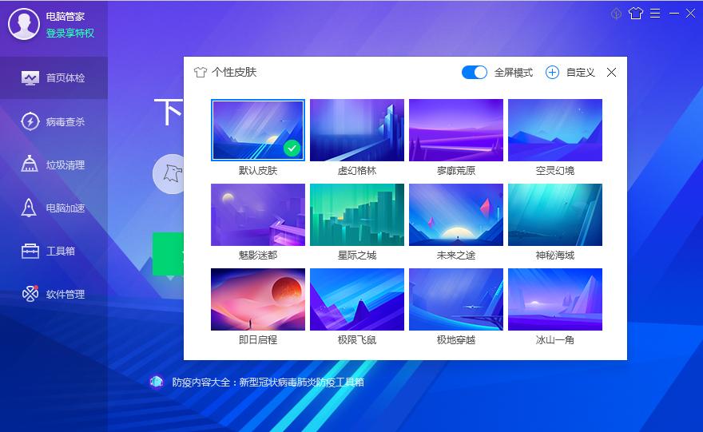Select the 虚幻格林 skin thumbnail
Image resolution: width=703 pixels, height=432 pixels.
[357, 130]
